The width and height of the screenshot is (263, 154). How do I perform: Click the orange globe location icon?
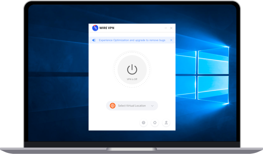point(112,106)
